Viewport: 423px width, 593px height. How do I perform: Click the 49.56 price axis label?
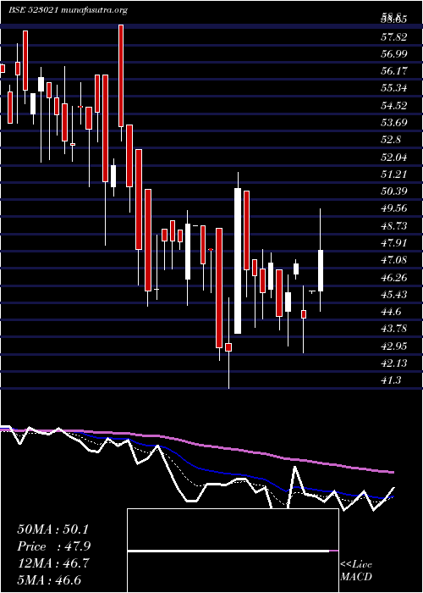(x=394, y=208)
